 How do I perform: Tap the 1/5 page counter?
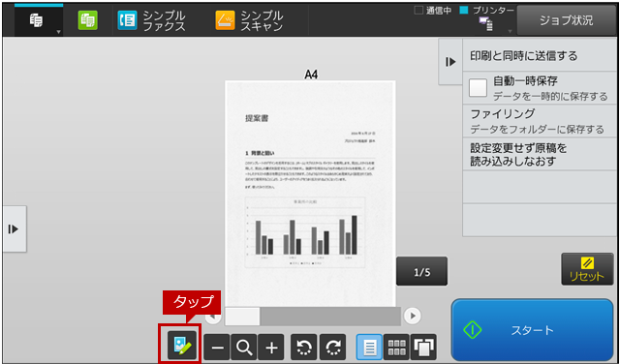[422, 271]
